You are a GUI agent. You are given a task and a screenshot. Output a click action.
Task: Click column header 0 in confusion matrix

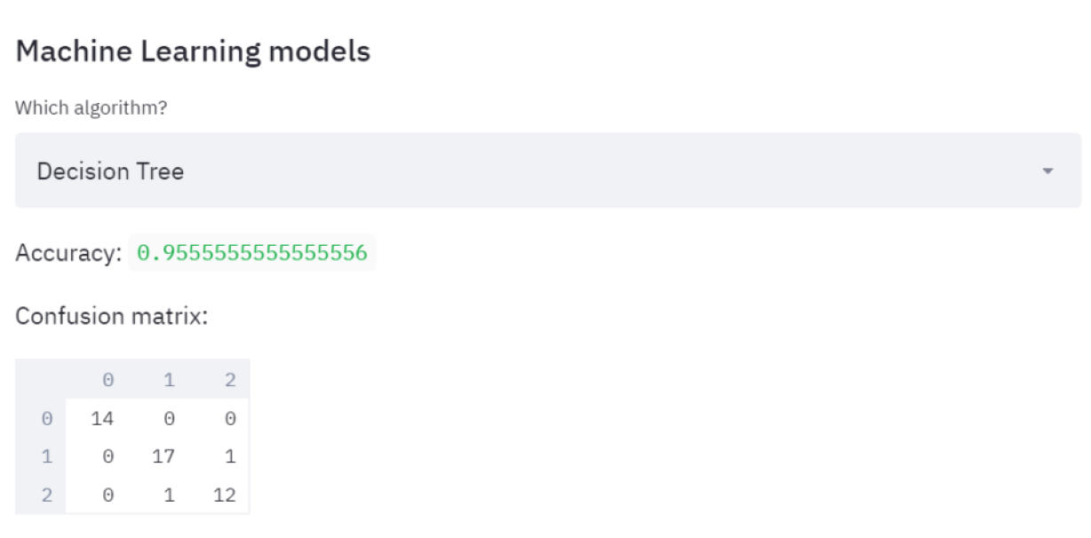click(108, 380)
